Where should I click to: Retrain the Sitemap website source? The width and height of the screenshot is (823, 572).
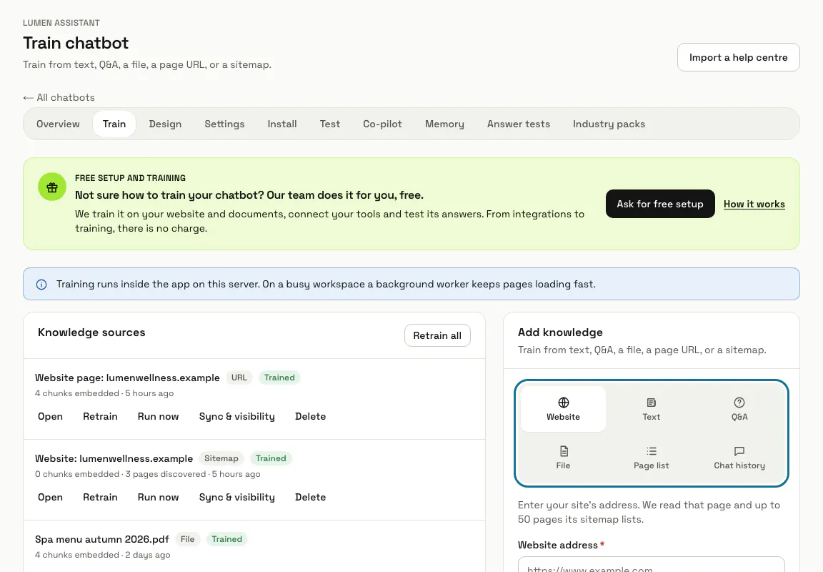coord(100,498)
